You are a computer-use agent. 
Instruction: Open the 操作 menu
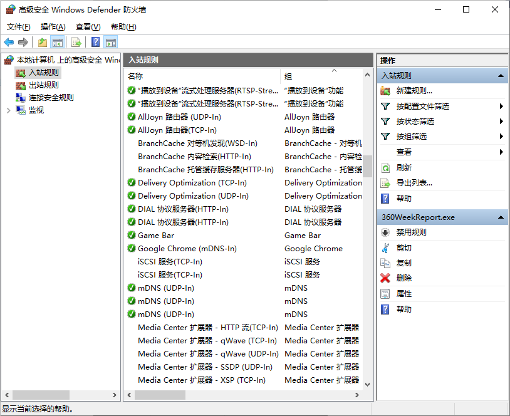52,27
